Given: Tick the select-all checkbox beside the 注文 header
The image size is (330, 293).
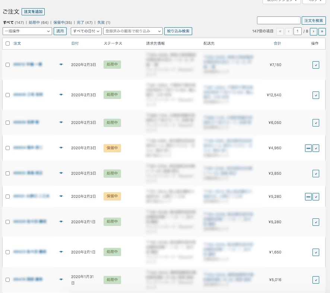Looking at the screenshot, I should coord(7,43).
